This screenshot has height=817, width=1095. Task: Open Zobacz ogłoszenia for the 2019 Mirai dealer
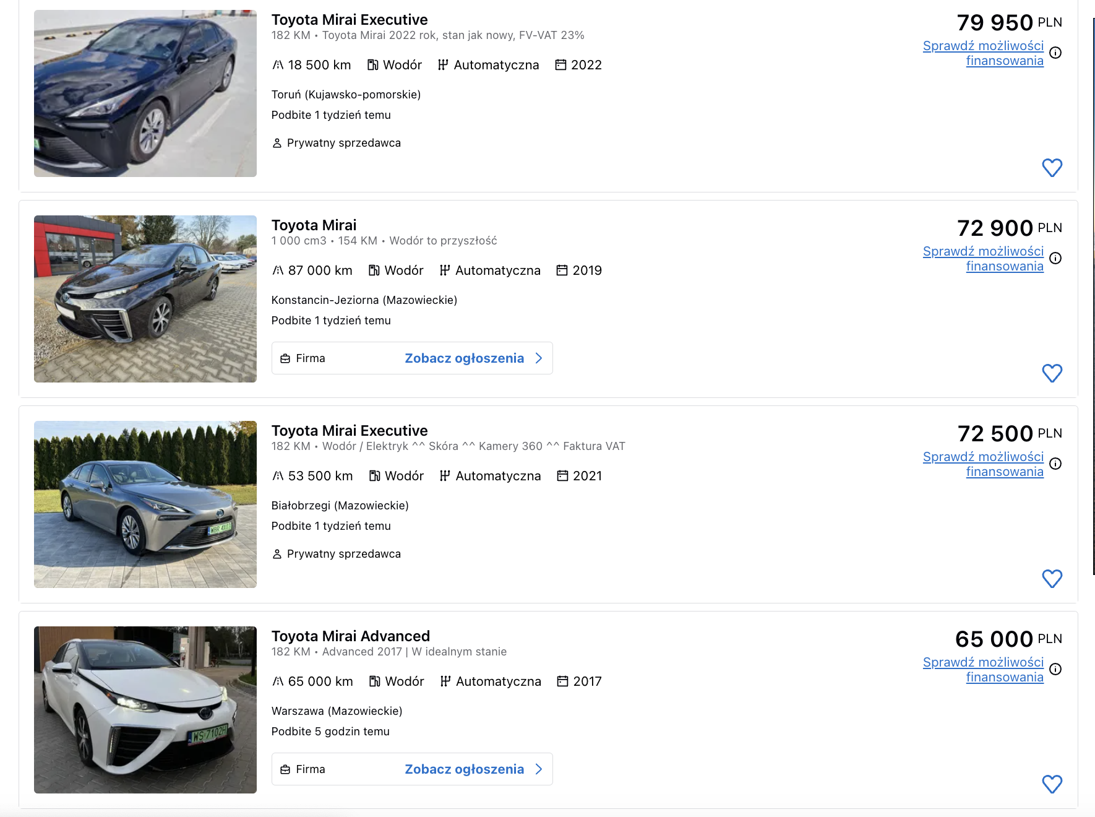[x=464, y=358]
